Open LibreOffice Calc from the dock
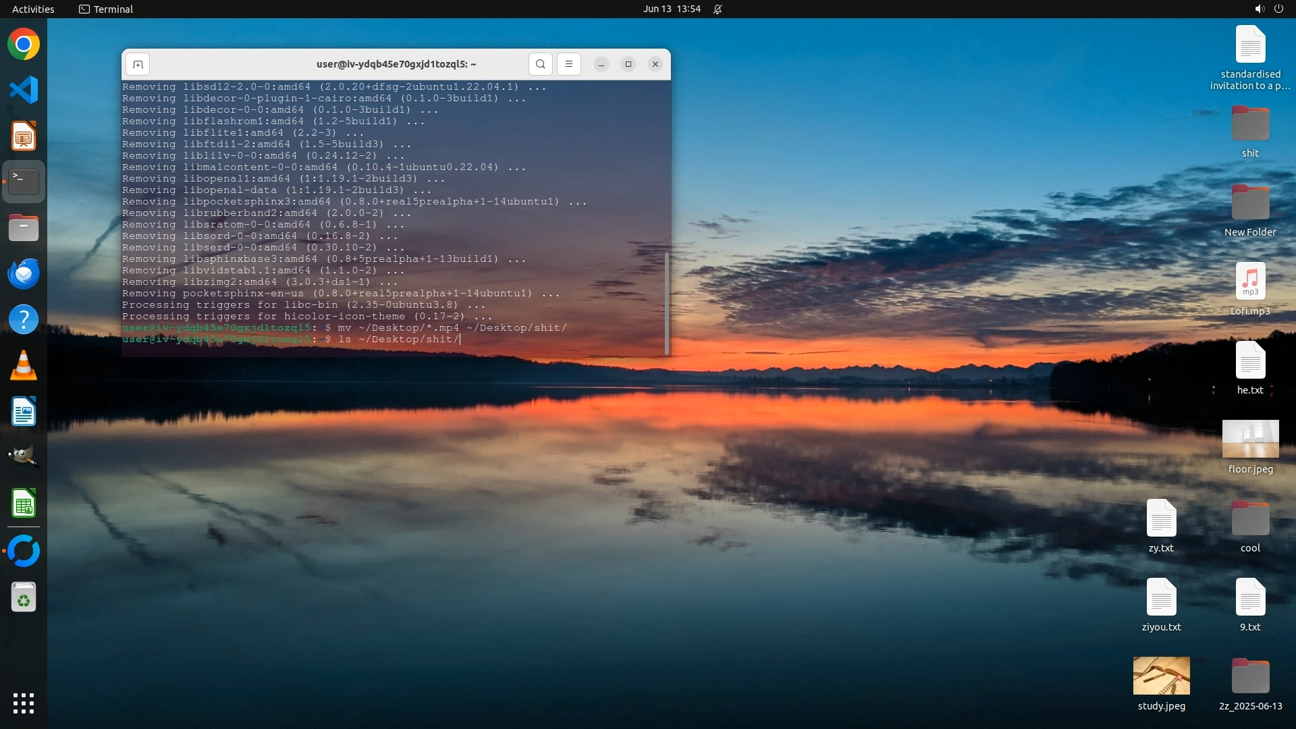 click(x=24, y=504)
